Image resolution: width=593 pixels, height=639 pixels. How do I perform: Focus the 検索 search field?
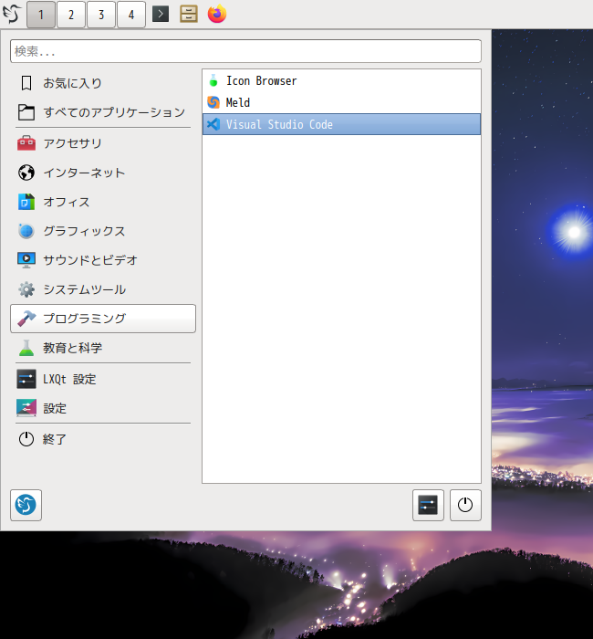pos(245,51)
